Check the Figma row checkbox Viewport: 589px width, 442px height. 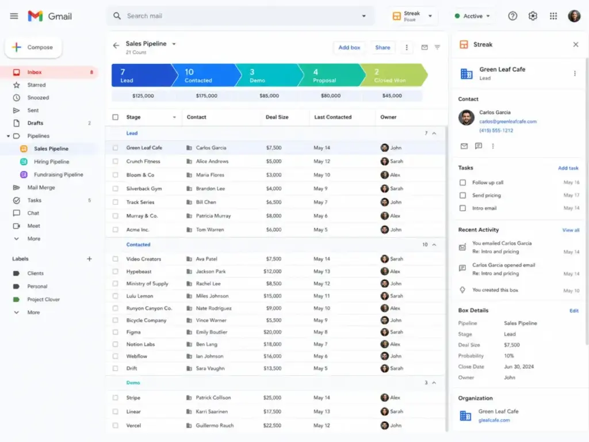pos(115,332)
